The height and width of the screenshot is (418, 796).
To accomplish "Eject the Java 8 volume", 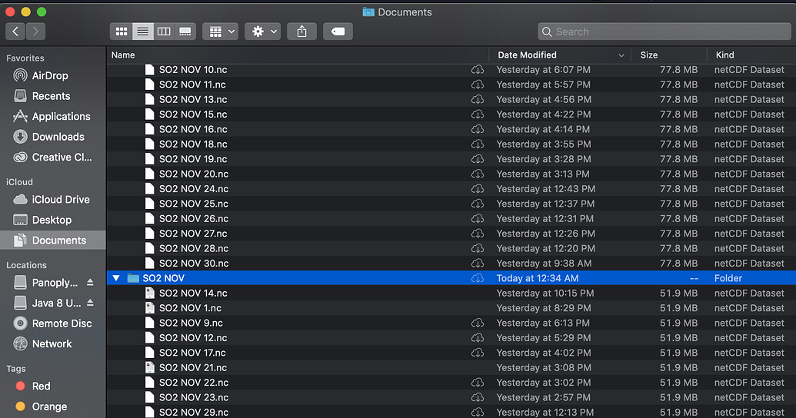I will pos(90,304).
